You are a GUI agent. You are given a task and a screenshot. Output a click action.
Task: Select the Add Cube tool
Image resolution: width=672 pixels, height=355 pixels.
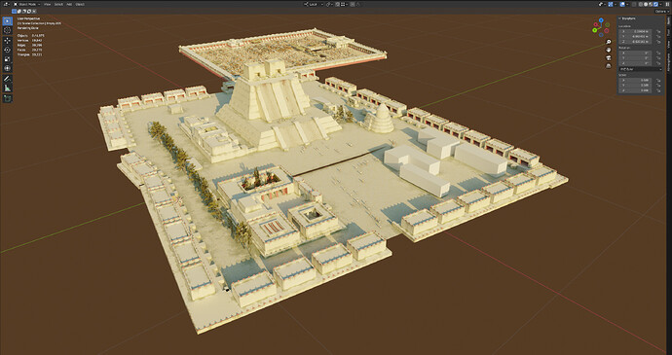pyautogui.click(x=7, y=98)
